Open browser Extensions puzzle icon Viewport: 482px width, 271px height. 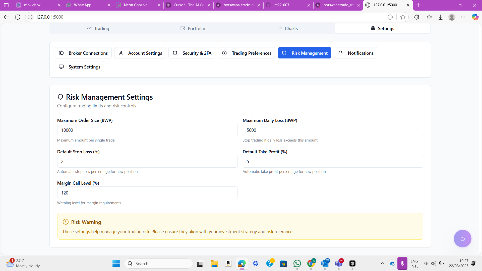(x=416, y=17)
